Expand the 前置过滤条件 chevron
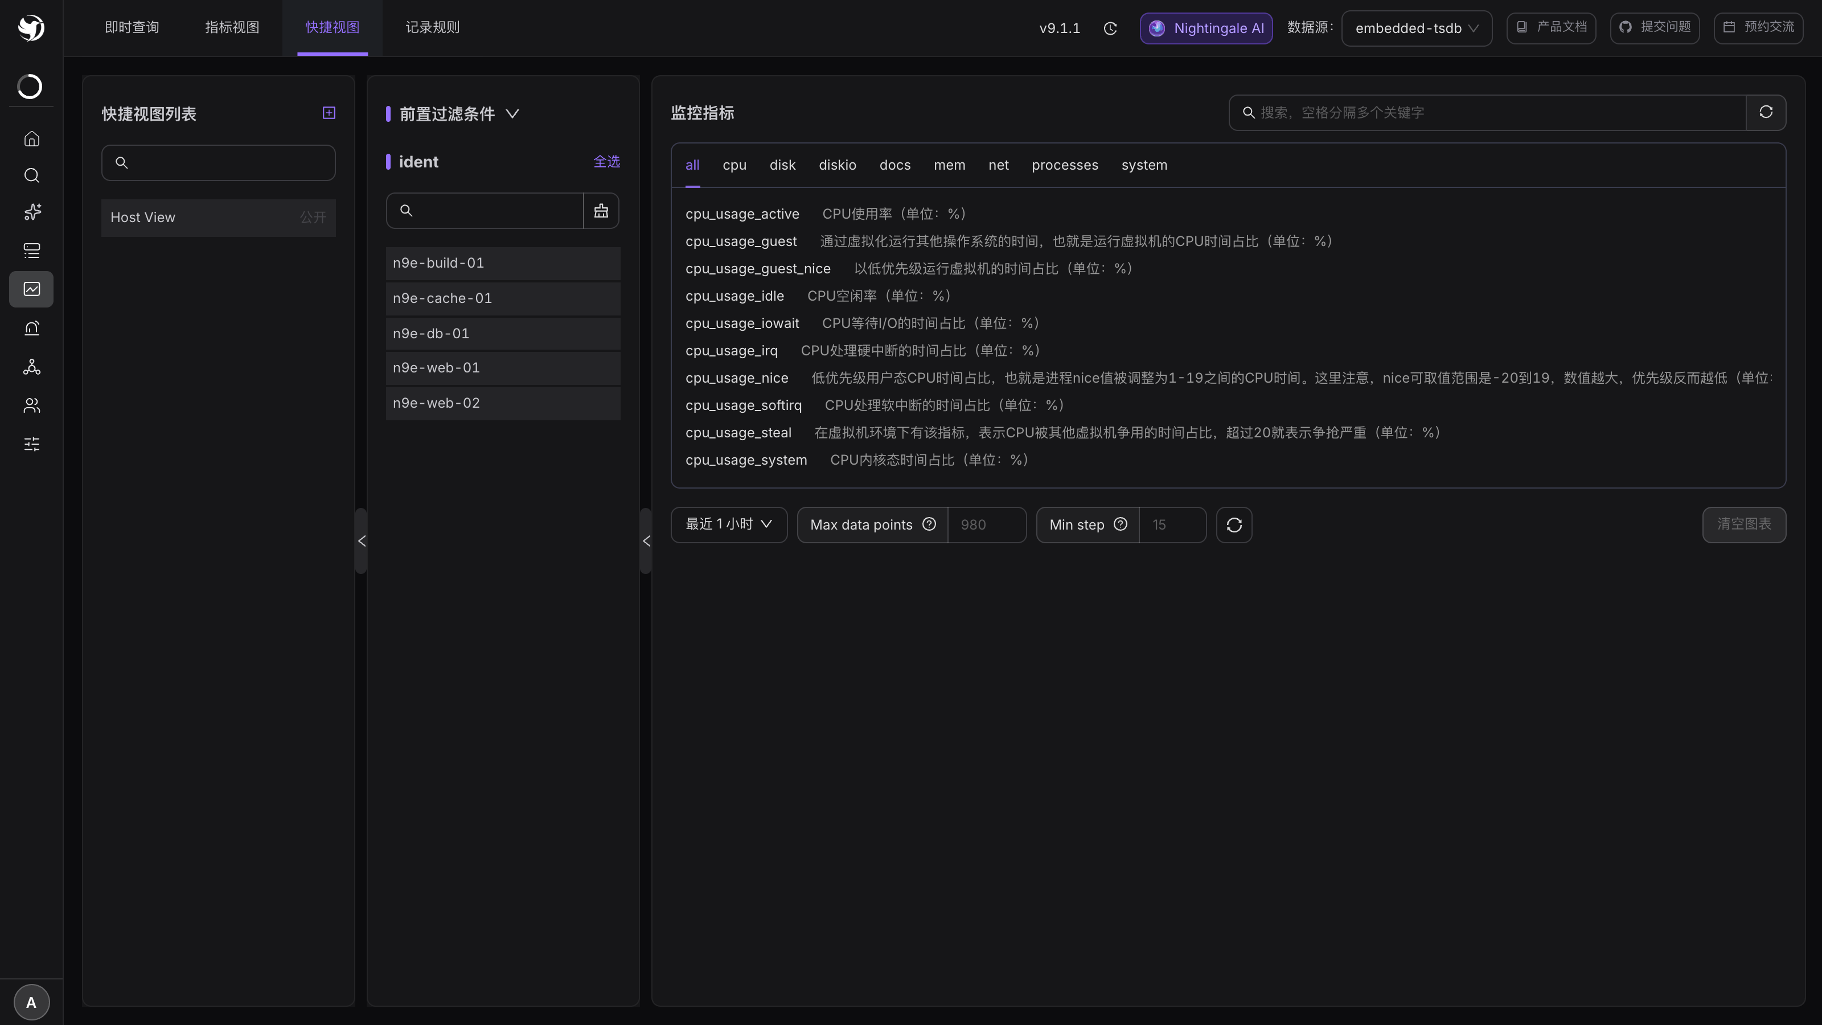The width and height of the screenshot is (1822, 1025). click(513, 114)
